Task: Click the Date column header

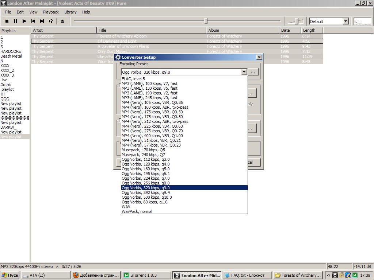Action: 290,30
